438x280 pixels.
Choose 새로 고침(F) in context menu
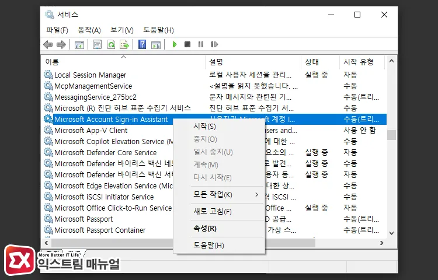click(x=219, y=211)
